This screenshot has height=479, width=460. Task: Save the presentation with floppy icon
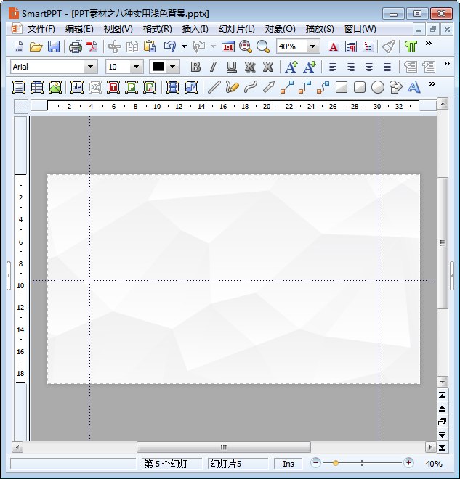tap(54, 46)
